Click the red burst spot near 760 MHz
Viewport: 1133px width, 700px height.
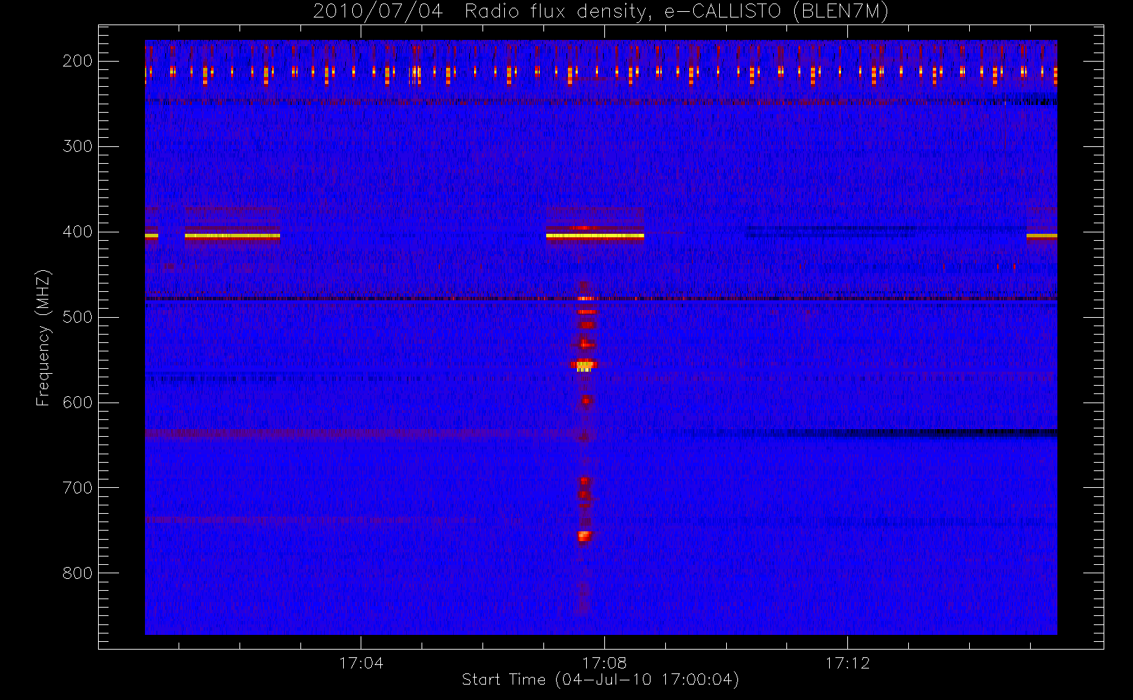pos(584,536)
